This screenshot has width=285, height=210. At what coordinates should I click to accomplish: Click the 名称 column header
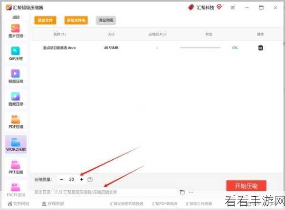pyautogui.click(x=59, y=34)
